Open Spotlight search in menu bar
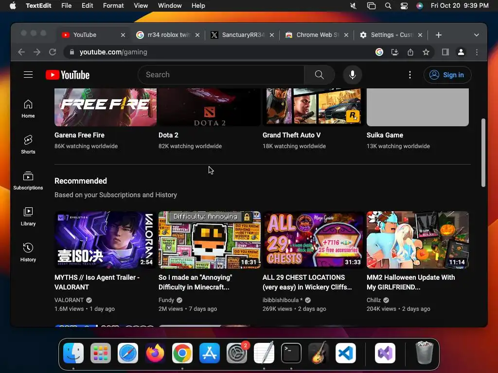The image size is (498, 373). tap(388, 6)
